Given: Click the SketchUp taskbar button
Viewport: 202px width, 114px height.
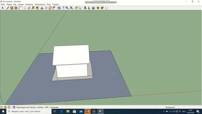Looking at the screenshot, I should [x=101, y=111].
